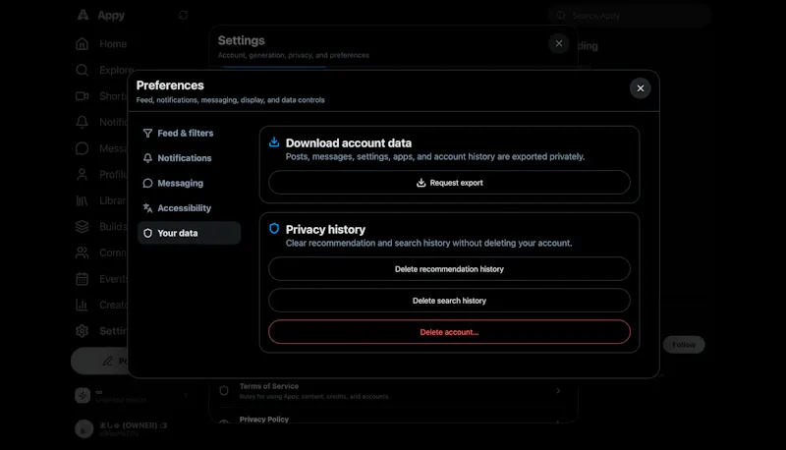The image size is (786, 450).
Task: Click the Explore magnifier icon in sidebar
Action: coord(83,70)
